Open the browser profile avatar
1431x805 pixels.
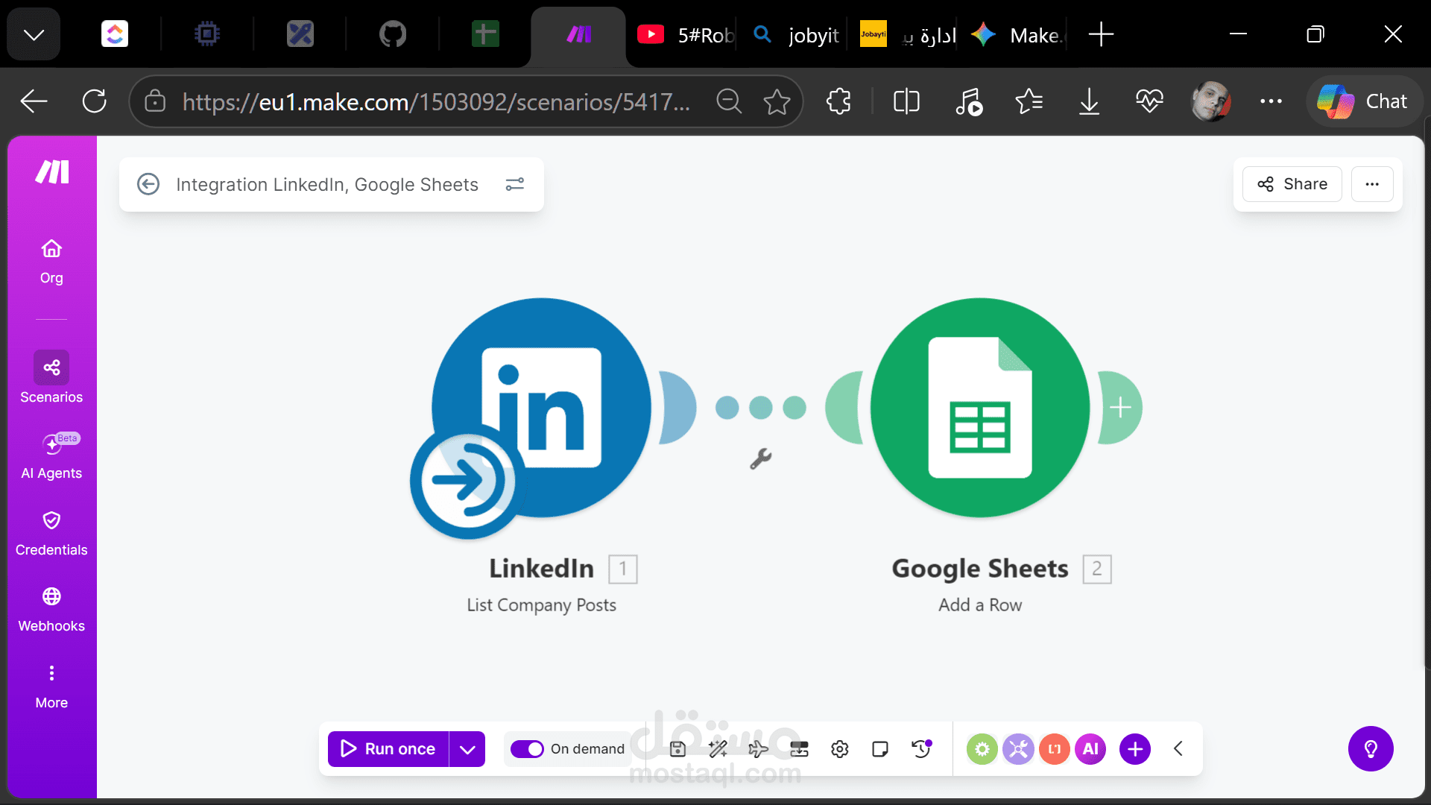(x=1211, y=101)
